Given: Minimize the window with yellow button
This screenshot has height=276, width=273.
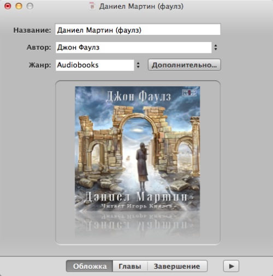Looking at the screenshot, I should (19, 6).
